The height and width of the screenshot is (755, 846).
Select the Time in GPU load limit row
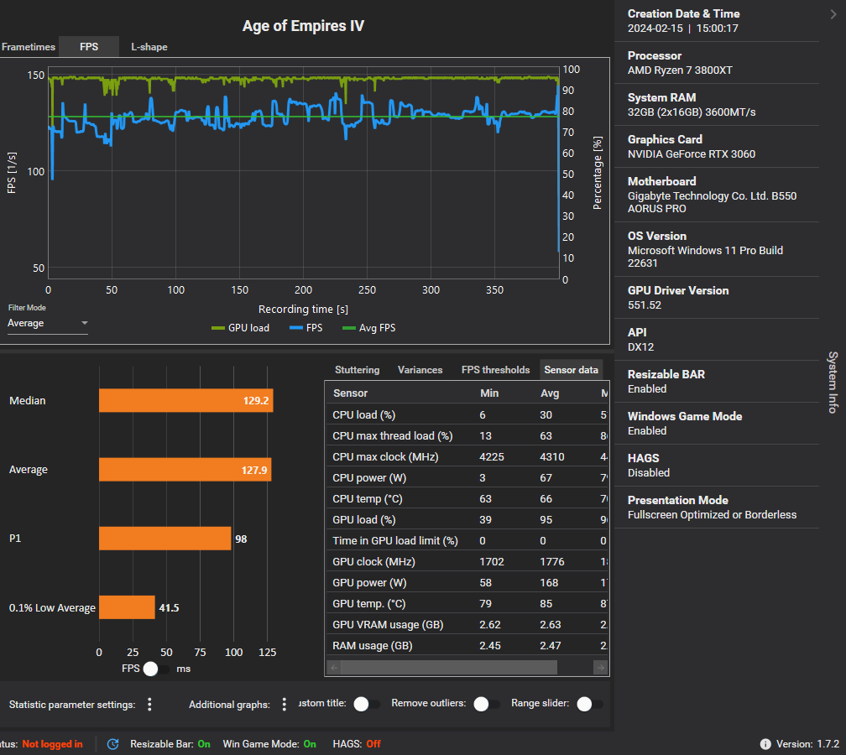click(467, 541)
